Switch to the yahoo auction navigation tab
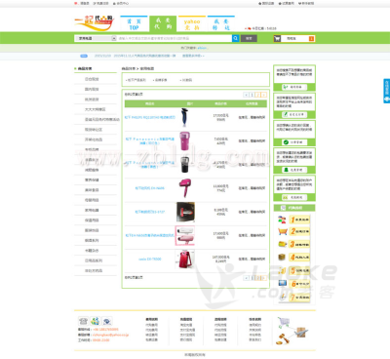Image resolution: width=390 pixels, height=359 pixels. point(192,24)
